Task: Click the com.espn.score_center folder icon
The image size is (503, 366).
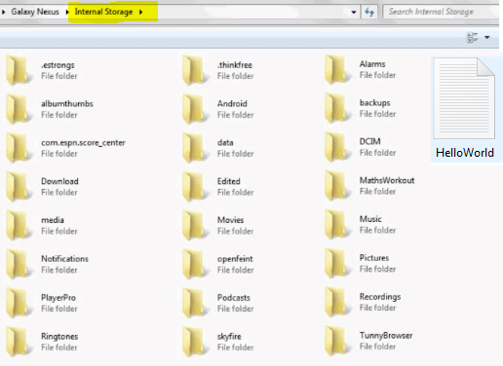Action: point(19,148)
